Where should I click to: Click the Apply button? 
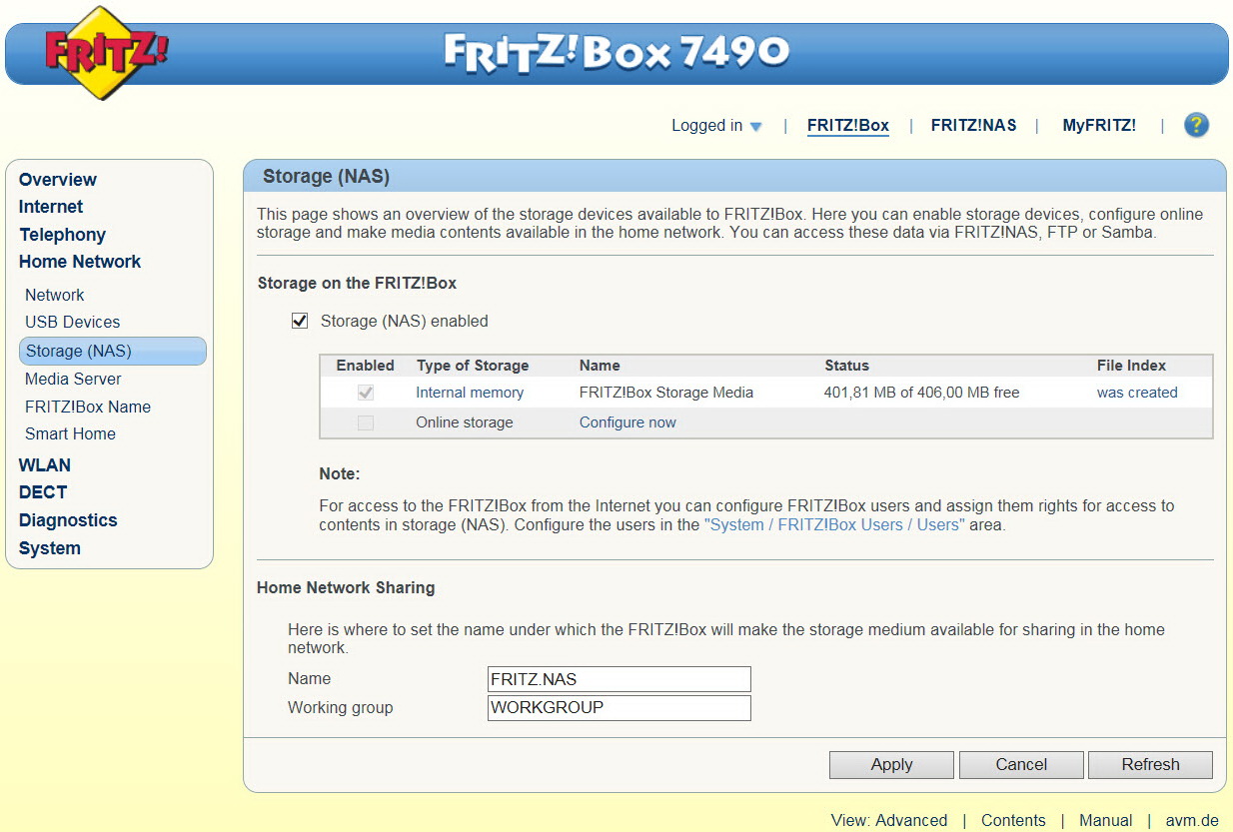tap(891, 765)
